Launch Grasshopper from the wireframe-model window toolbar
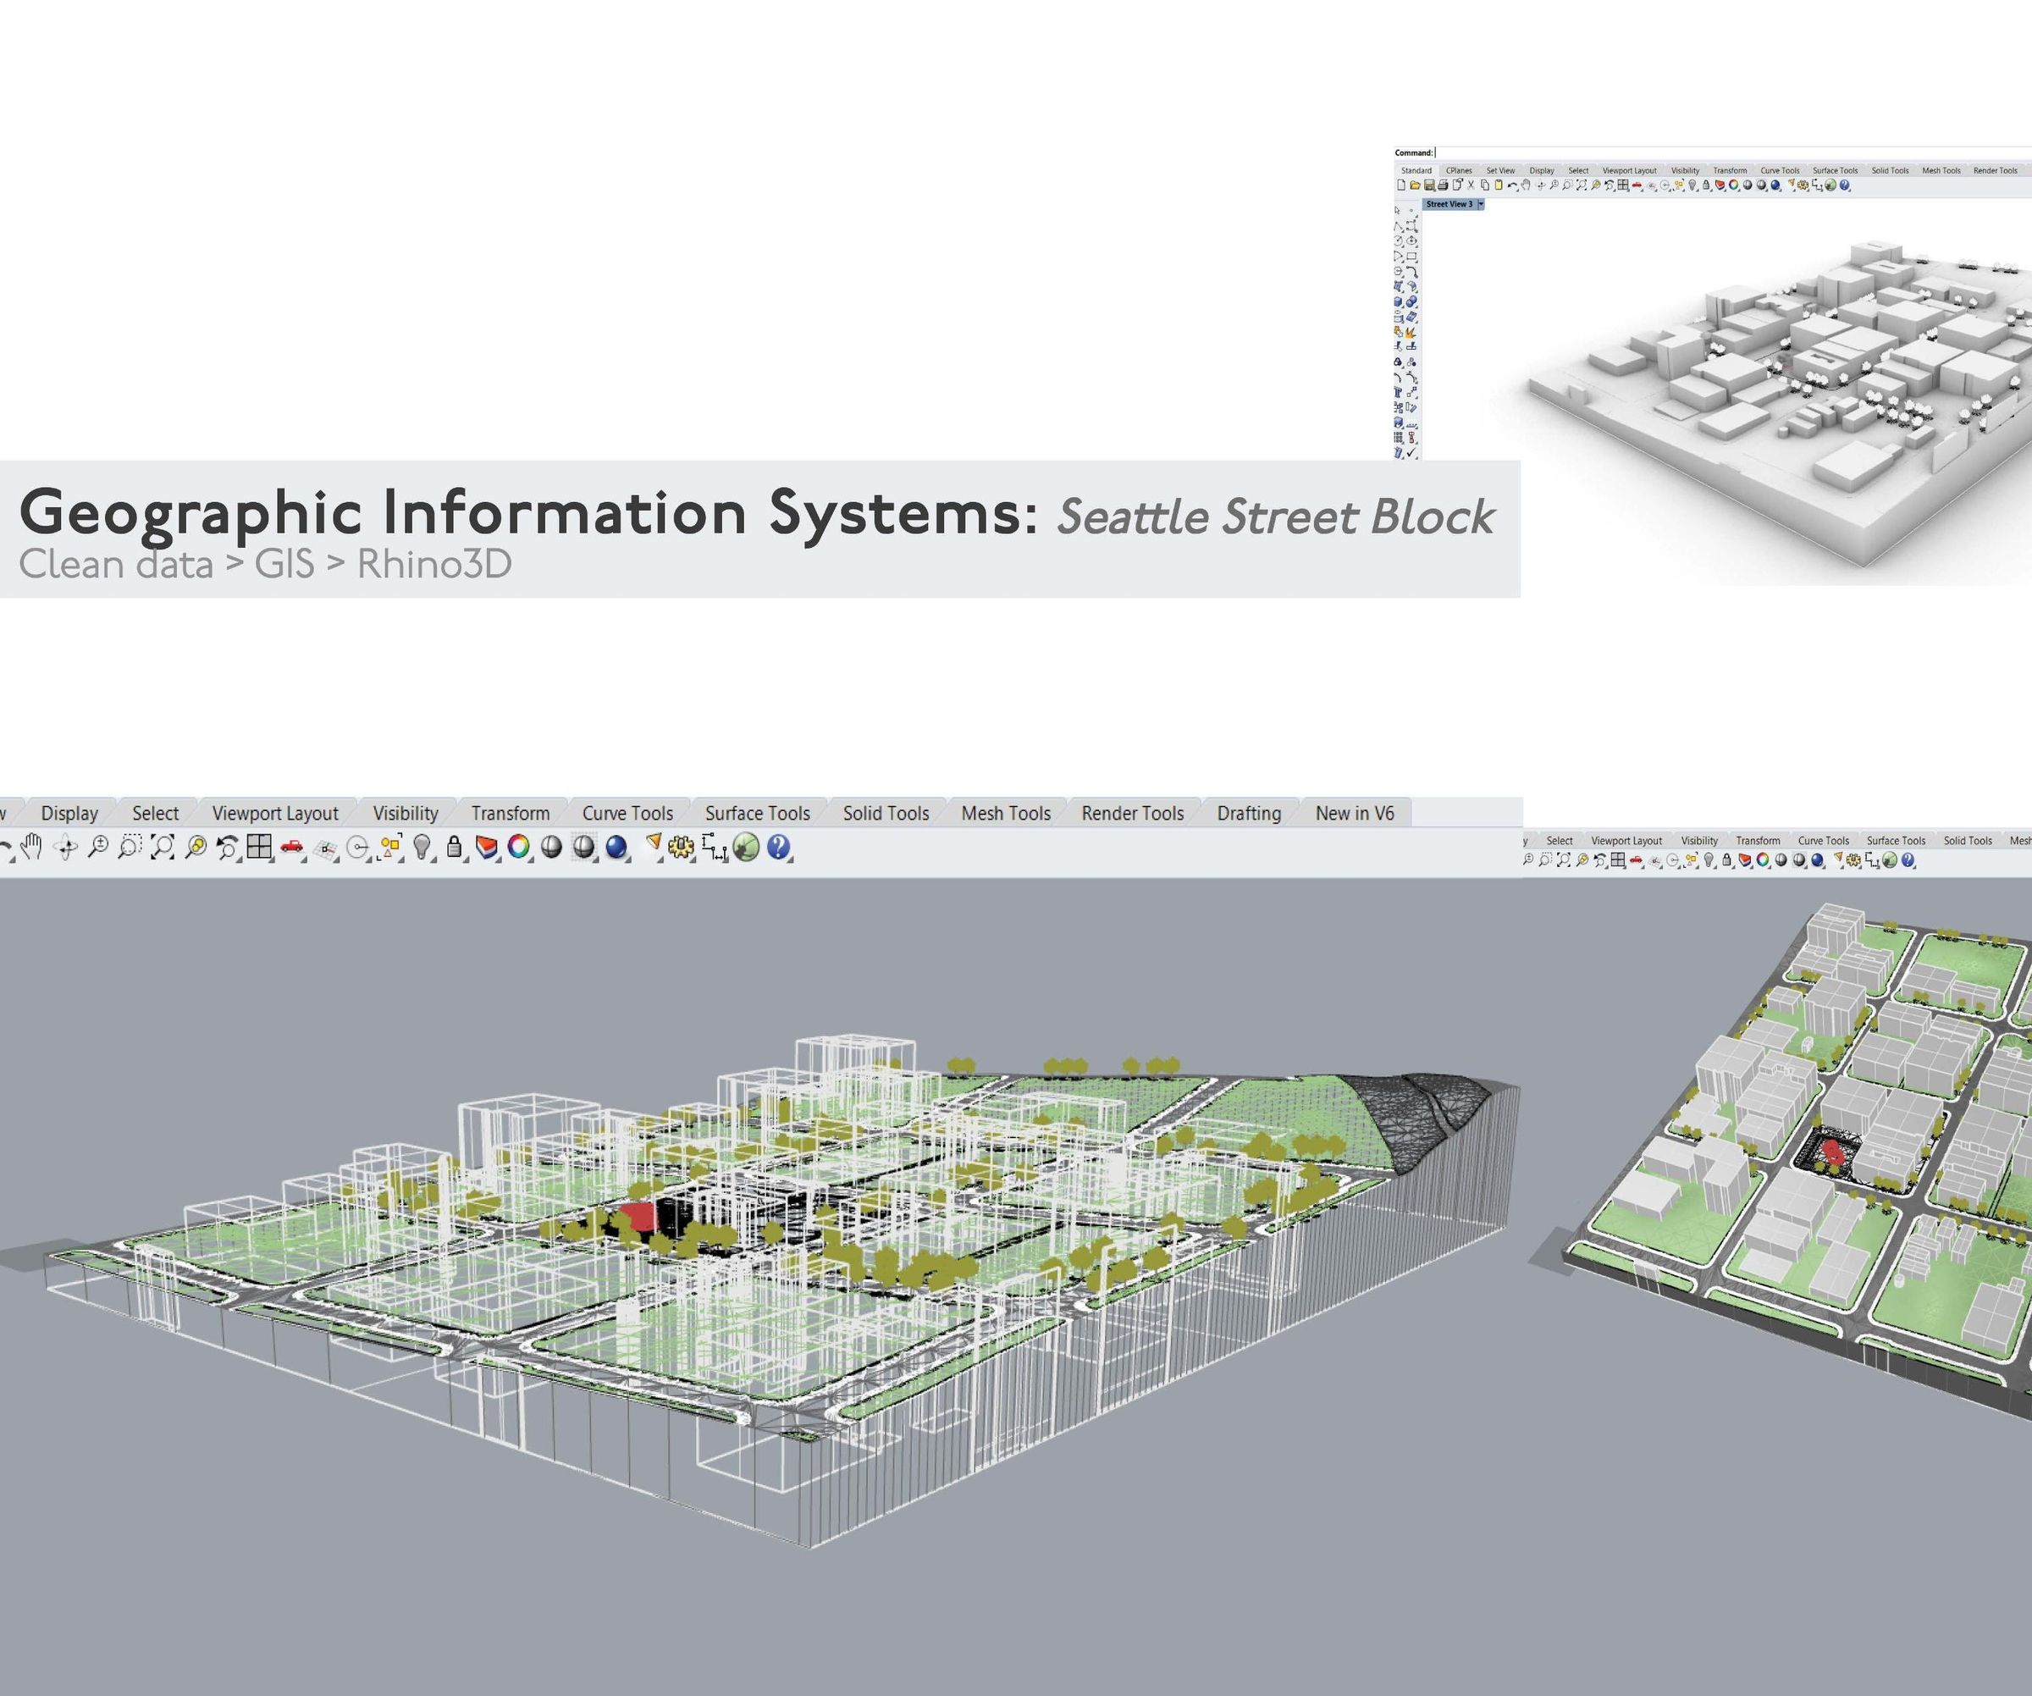This screenshot has height=1696, width=2032. pyautogui.click(x=746, y=848)
